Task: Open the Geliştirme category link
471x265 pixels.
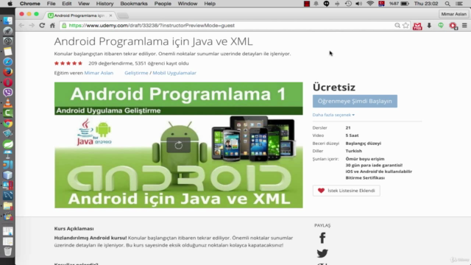Action: coord(136,73)
